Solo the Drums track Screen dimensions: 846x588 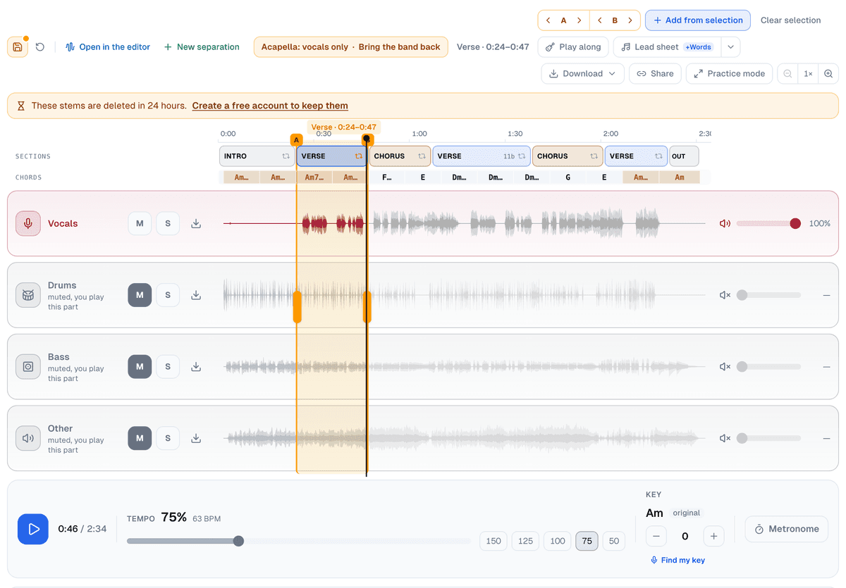[x=168, y=295]
